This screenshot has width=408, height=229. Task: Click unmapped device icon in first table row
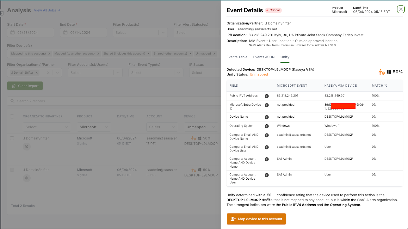point(194,138)
